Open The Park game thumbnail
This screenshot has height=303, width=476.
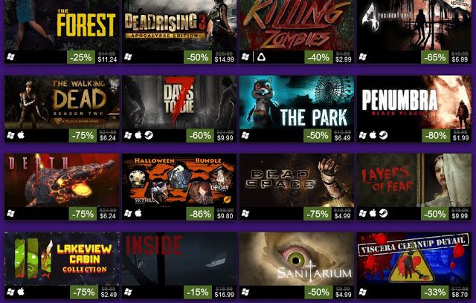(297, 102)
